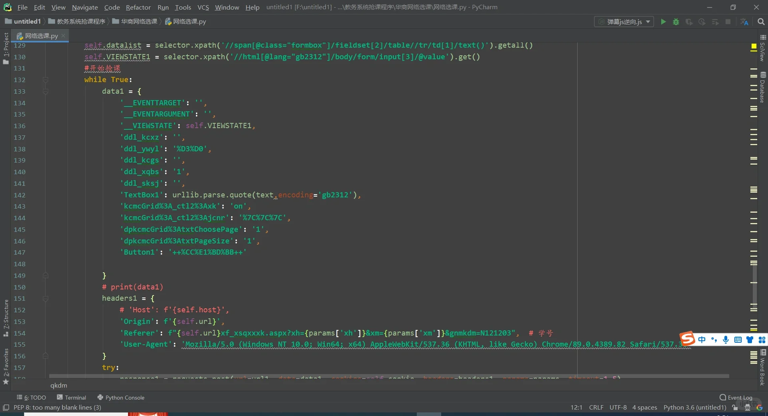Screen dimensions: 768x416
Task: Close the 网络选课.py editor tab
Action: click(x=63, y=36)
